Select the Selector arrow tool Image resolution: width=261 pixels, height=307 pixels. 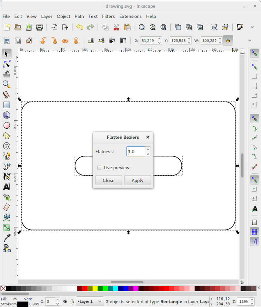coord(7,53)
